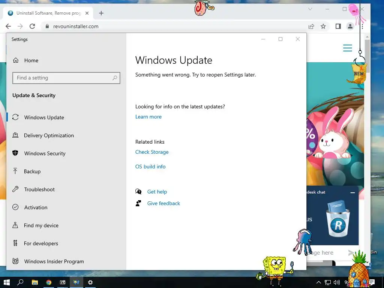Viewport: 384px width, 288px height.
Task: Open Windows Security page
Action: (45, 153)
